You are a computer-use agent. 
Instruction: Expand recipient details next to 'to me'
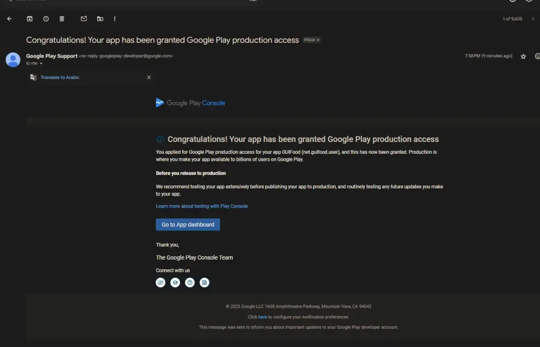tap(41, 64)
